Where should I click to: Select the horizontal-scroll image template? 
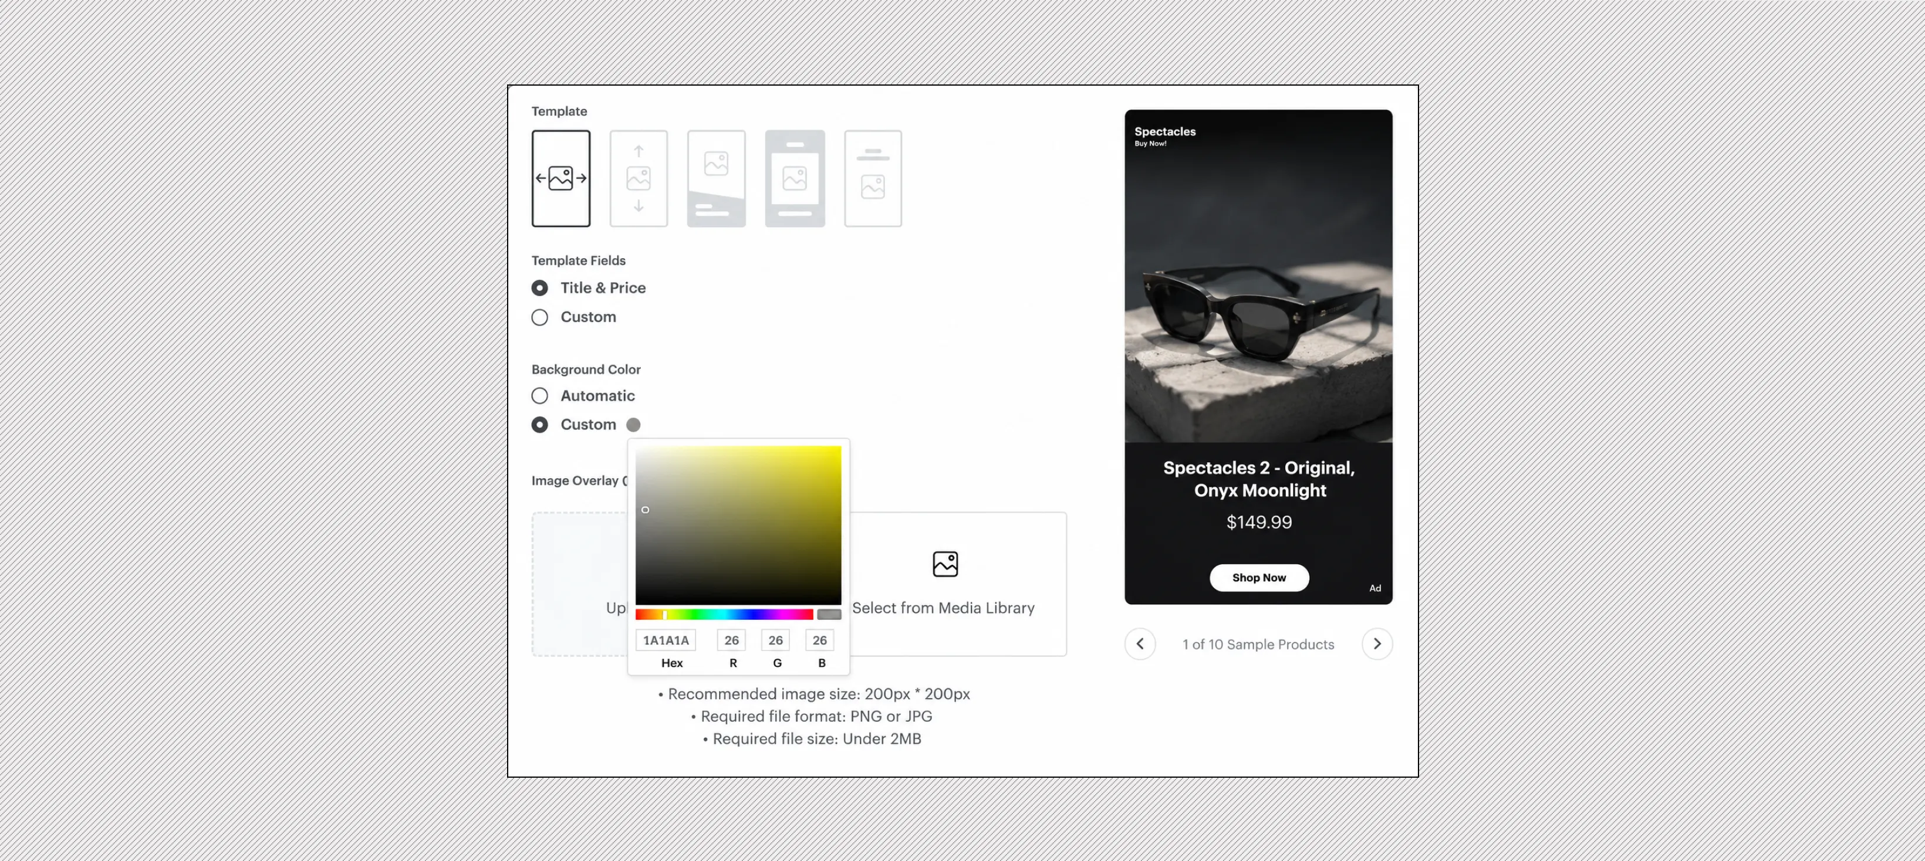560,178
